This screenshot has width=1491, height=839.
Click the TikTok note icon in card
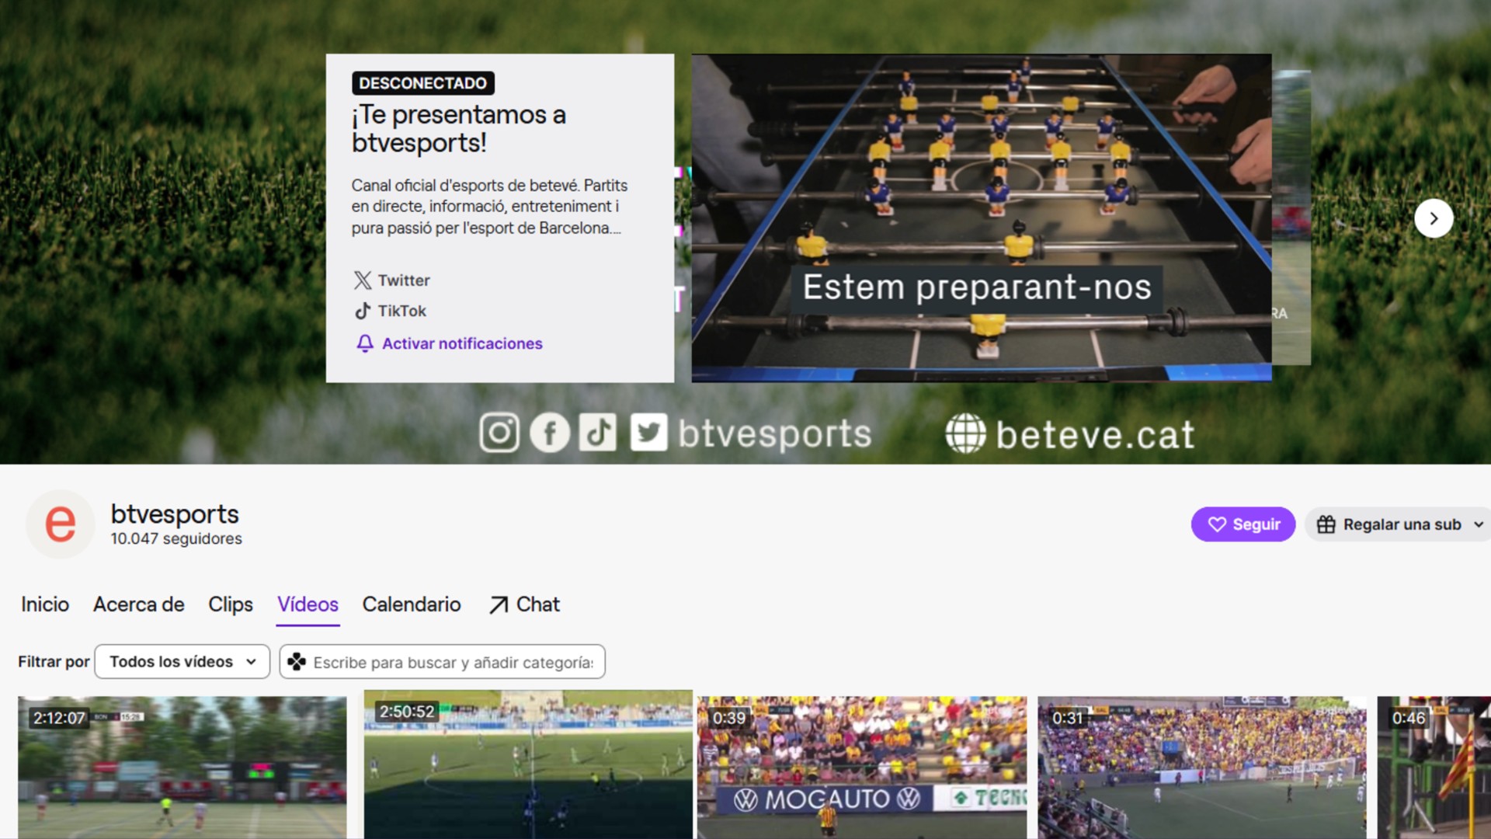(363, 311)
